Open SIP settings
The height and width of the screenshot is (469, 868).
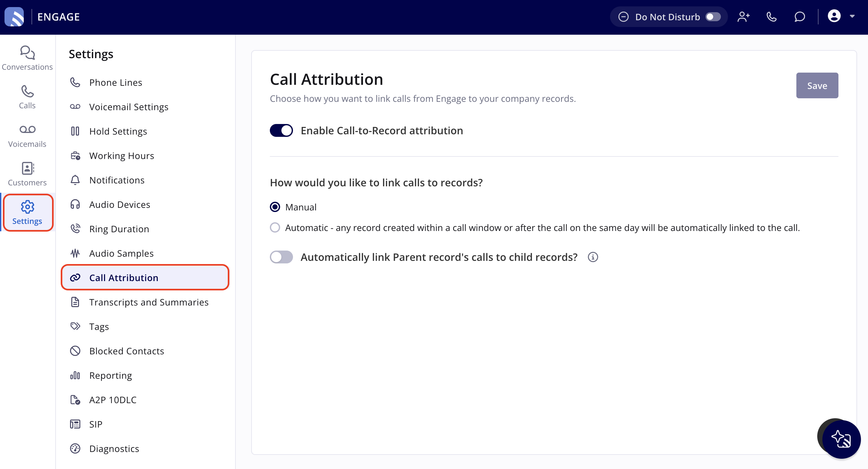(145, 424)
